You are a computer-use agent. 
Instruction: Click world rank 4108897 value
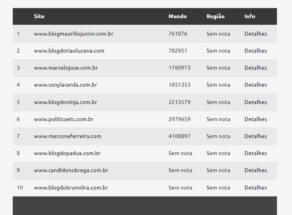click(180, 136)
